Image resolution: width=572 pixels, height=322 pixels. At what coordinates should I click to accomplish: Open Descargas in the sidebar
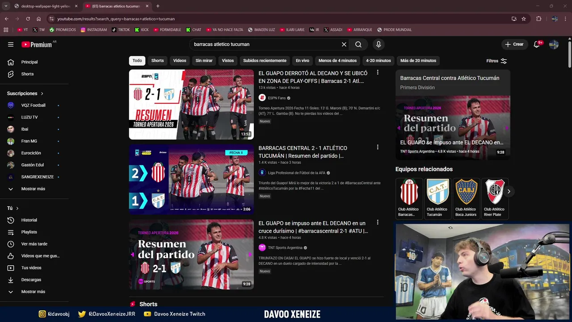coord(31,280)
